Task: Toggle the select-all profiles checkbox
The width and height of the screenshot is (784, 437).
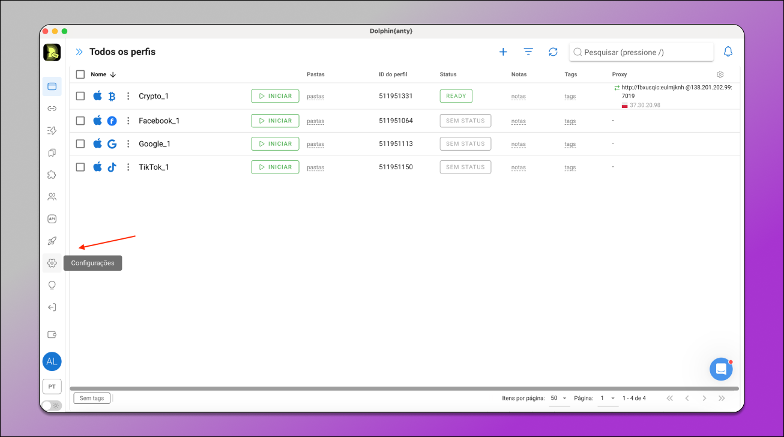Action: tap(80, 74)
